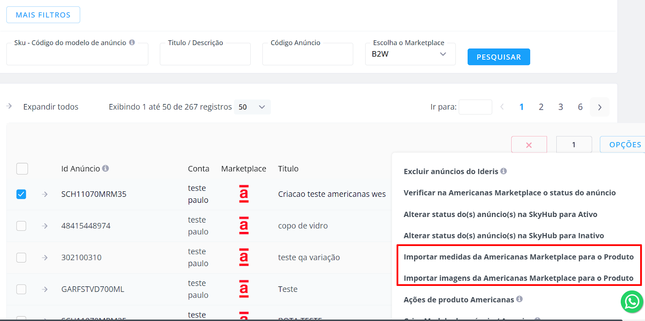Click info icon beside Sku field label

(x=132, y=42)
